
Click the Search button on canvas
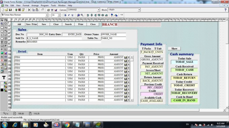tap(68, 24)
